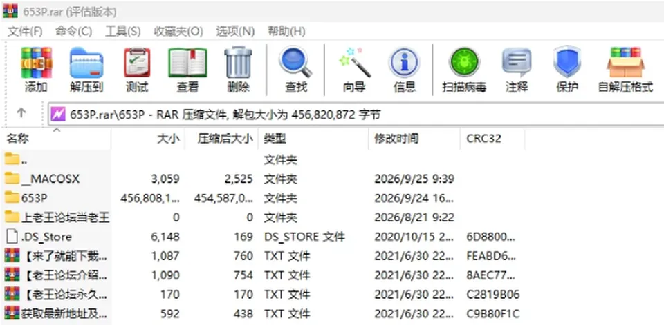The image size is (664, 325).
Task: Click the 456,808,1... size value
Action: (x=150, y=198)
